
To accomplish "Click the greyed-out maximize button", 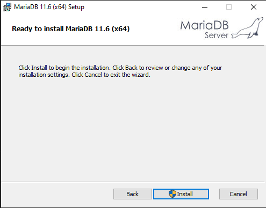I will pos(229,7).
